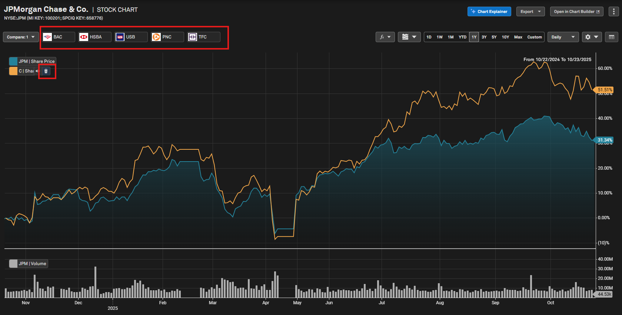The width and height of the screenshot is (622, 315).
Task: Click the 2025 year label on the x-axis
Action: [x=113, y=308]
